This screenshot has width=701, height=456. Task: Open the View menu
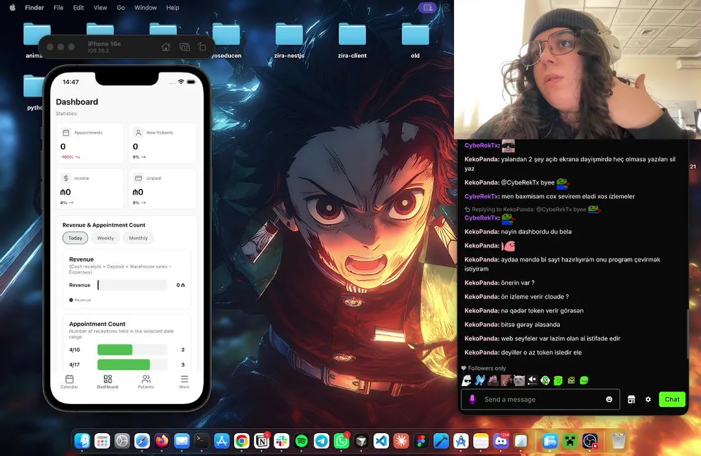[x=100, y=8]
